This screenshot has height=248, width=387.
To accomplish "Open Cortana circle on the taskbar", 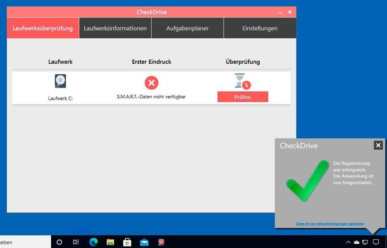I will [x=59, y=242].
